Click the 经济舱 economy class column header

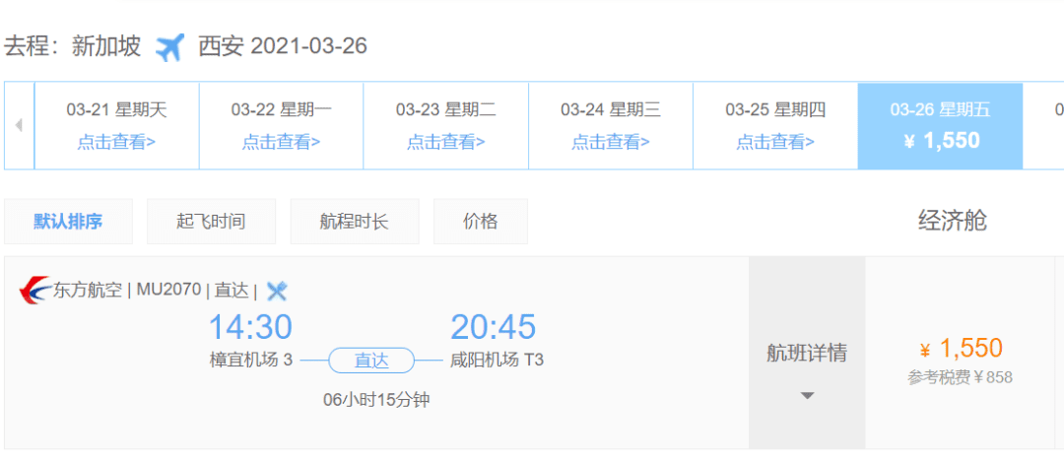[x=952, y=221]
